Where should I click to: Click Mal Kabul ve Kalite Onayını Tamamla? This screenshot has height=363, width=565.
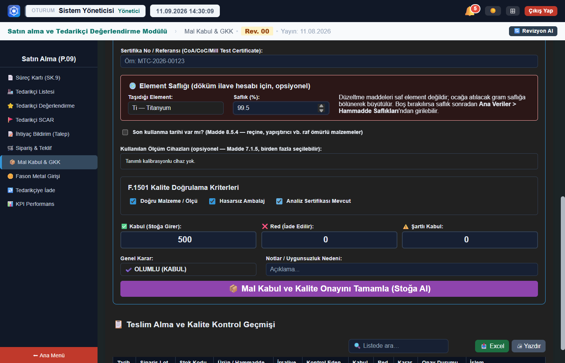(x=329, y=289)
